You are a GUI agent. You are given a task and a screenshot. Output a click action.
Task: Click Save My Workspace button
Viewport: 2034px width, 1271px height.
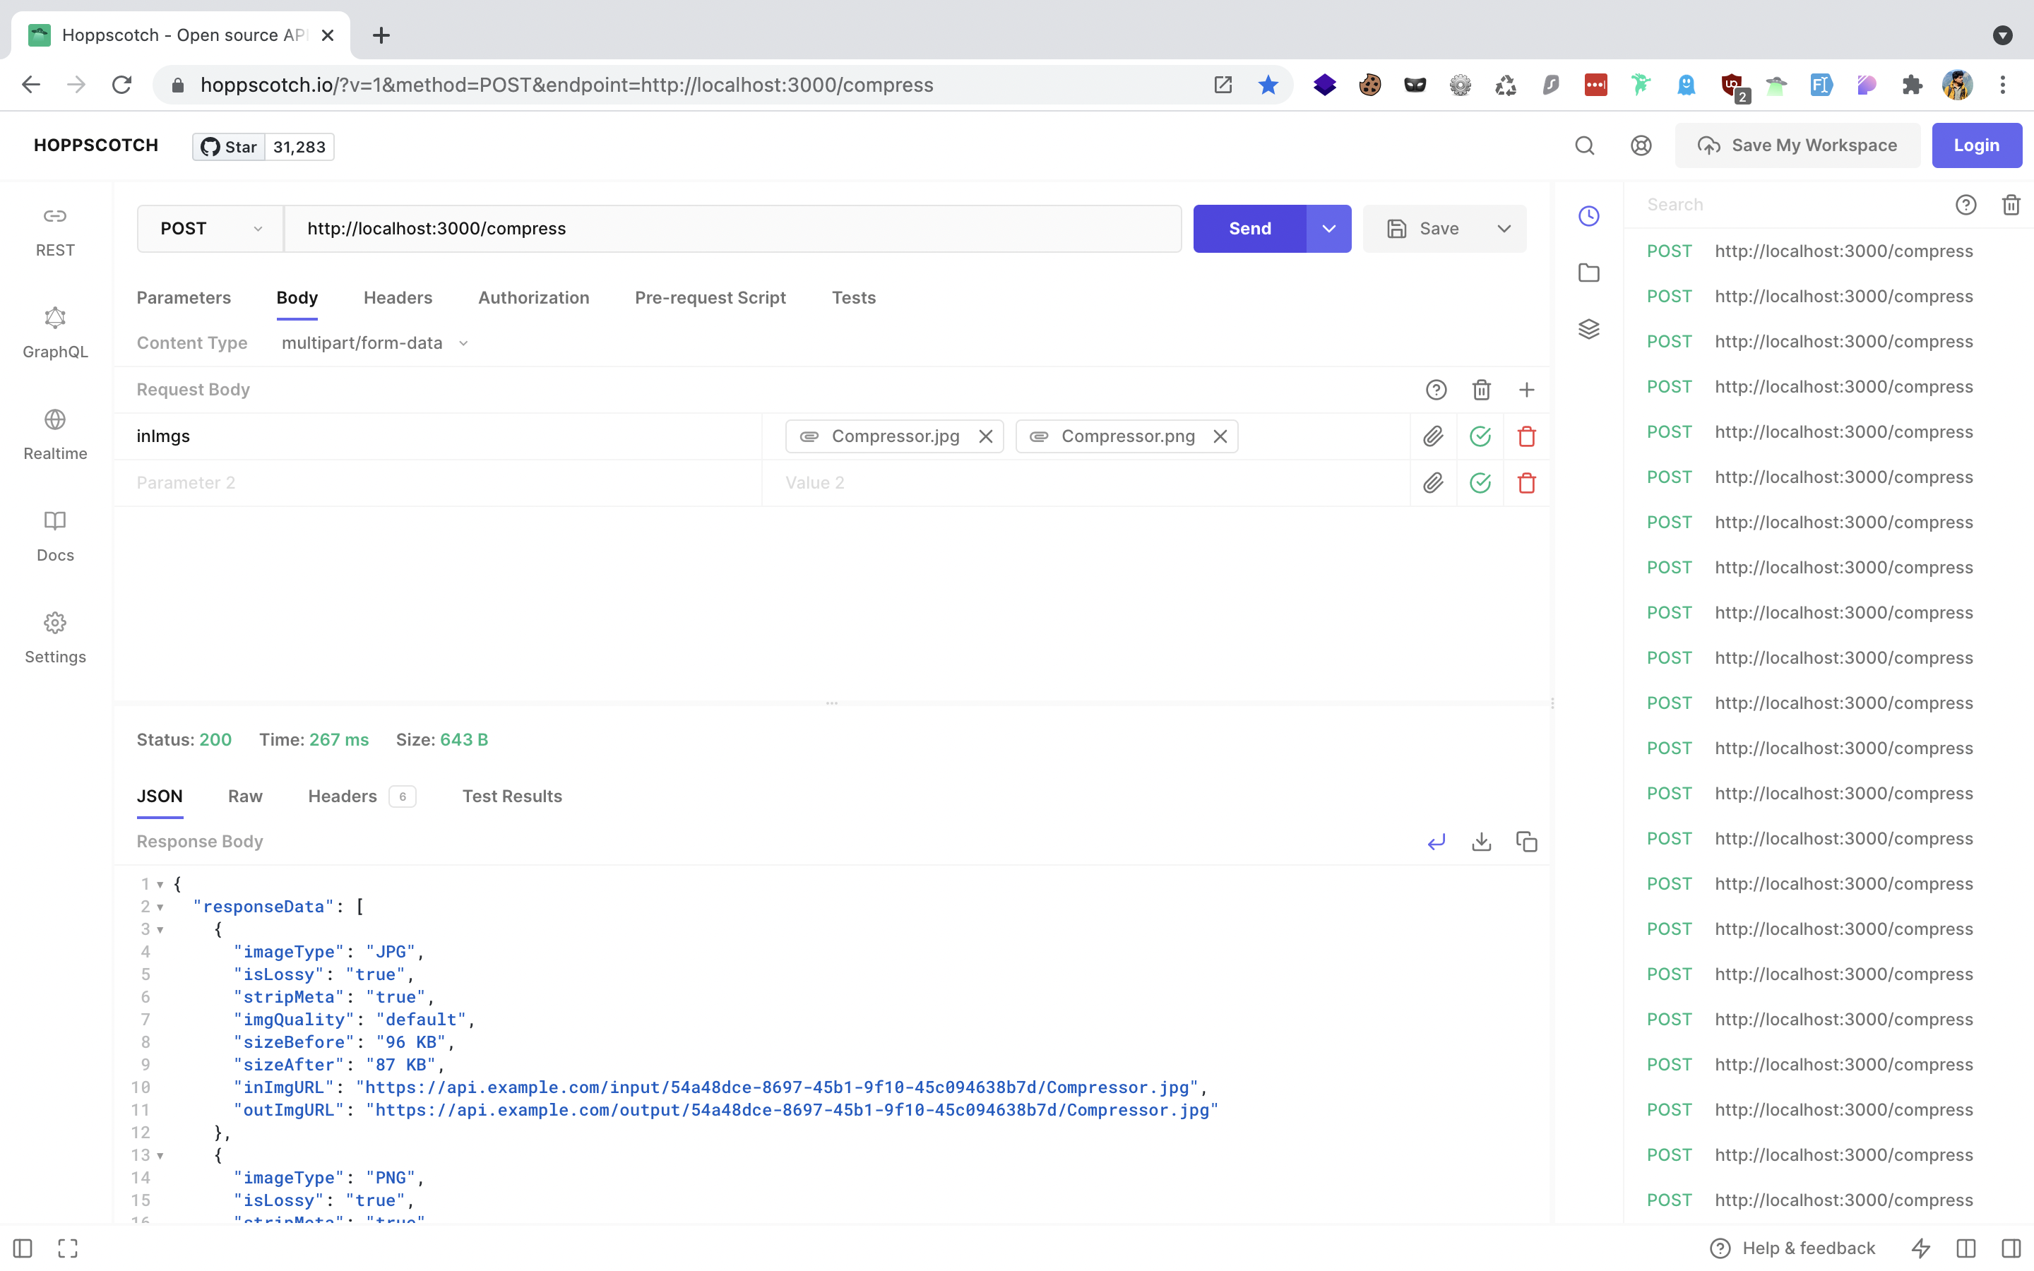(x=1797, y=145)
